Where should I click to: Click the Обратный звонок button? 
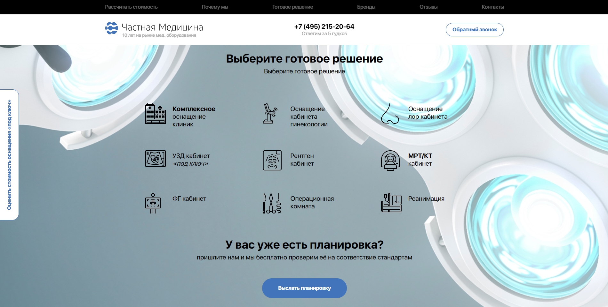click(x=475, y=30)
